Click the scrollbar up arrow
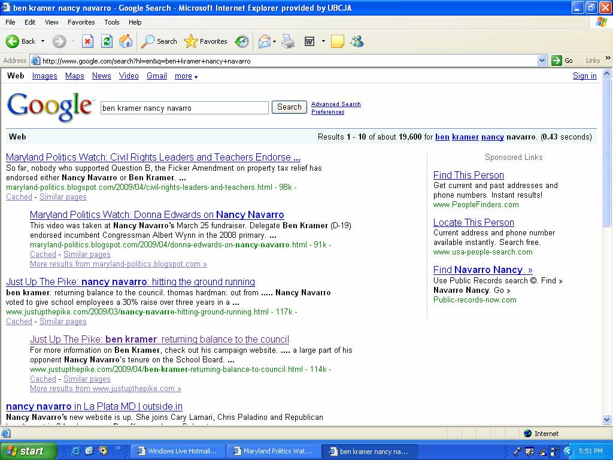This screenshot has height=460, width=613. tap(607, 73)
